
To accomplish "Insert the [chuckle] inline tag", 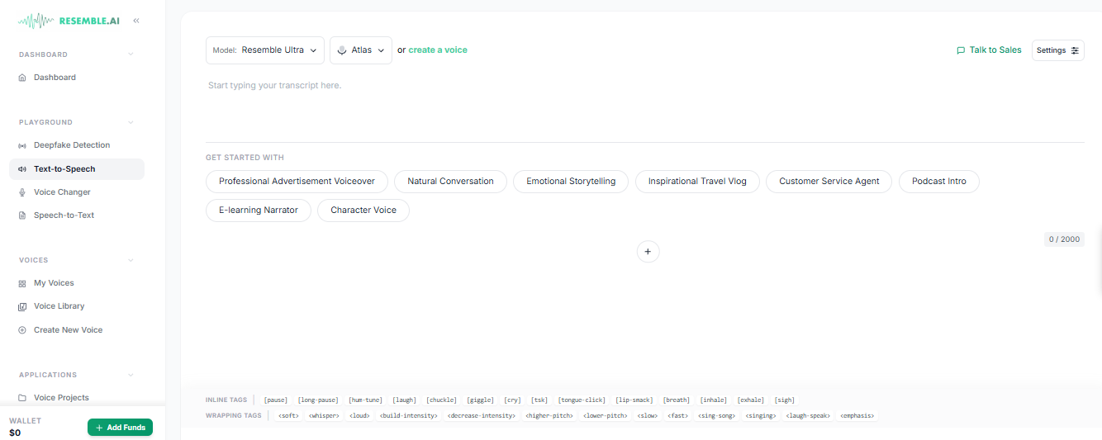I will pos(442,400).
